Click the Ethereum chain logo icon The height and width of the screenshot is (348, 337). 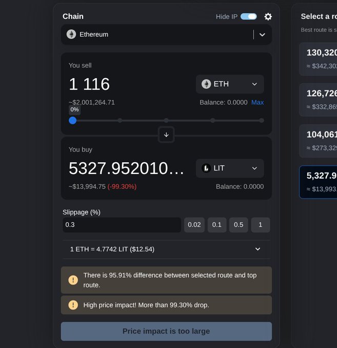click(x=71, y=34)
